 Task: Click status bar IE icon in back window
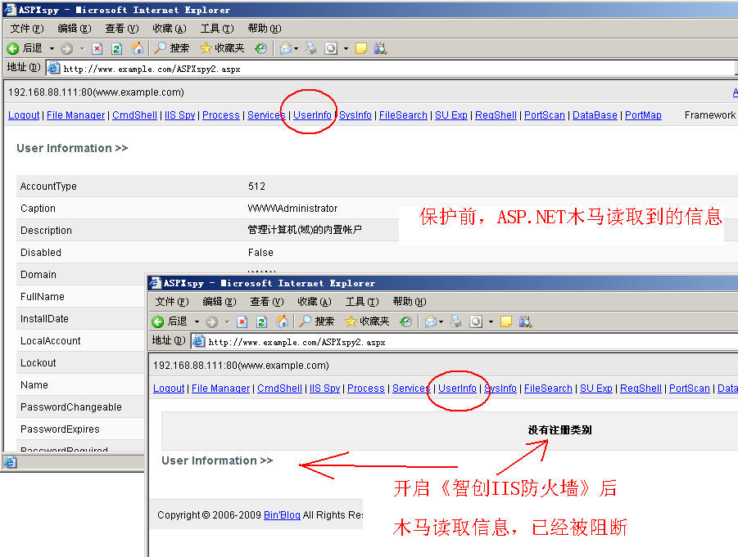(10, 462)
